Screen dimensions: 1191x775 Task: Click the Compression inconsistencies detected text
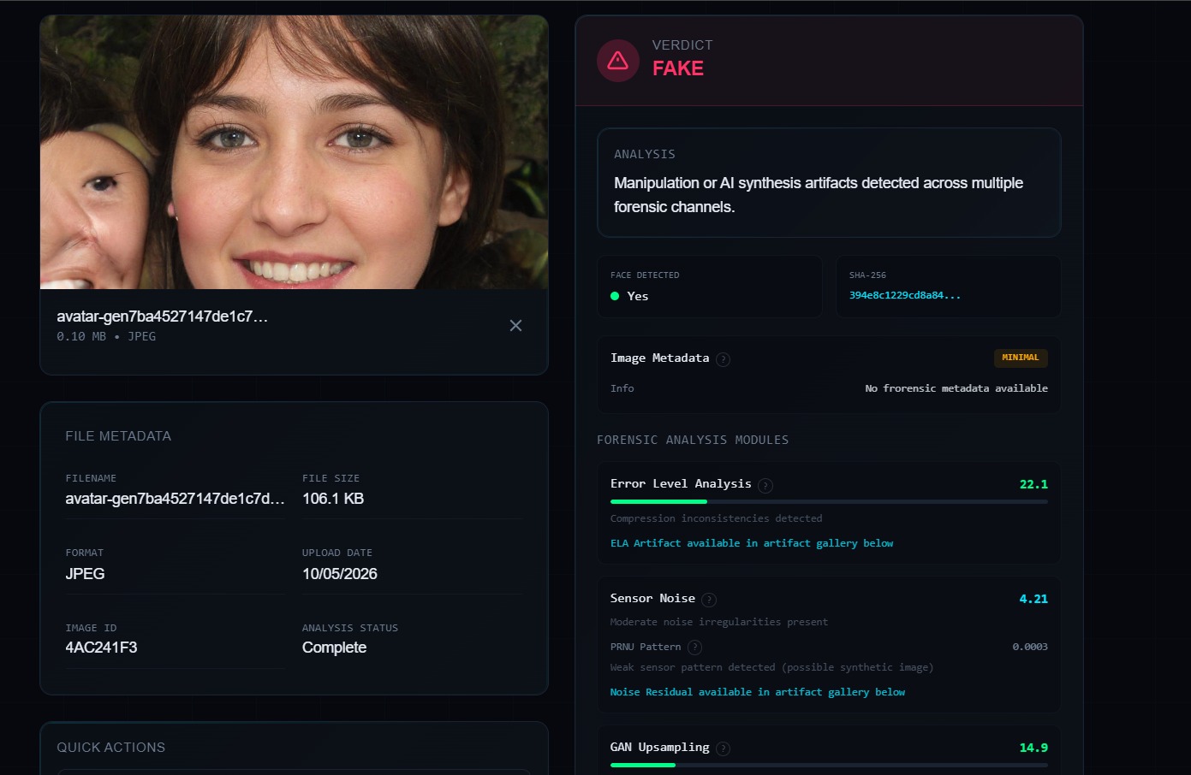[x=716, y=518]
